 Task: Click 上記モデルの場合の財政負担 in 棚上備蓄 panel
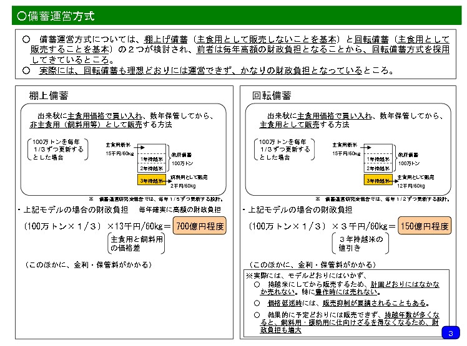tap(76, 209)
